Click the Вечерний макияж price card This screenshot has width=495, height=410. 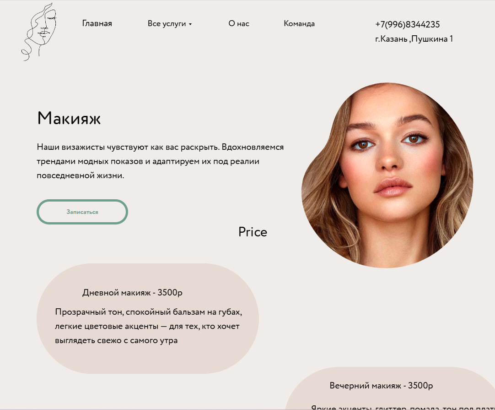(x=390, y=388)
